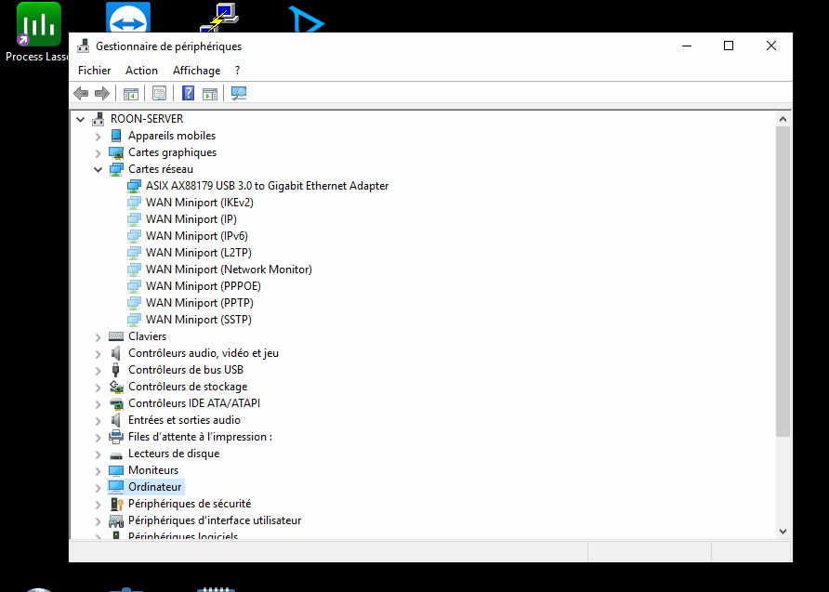The height and width of the screenshot is (592, 829).
Task: Click the Gestionnaire de périphériques title icon
Action: [x=84, y=46]
